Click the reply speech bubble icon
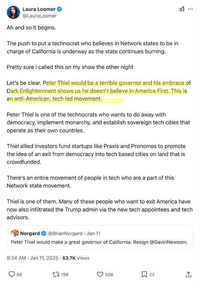The width and height of the screenshot is (199, 285). point(12,274)
